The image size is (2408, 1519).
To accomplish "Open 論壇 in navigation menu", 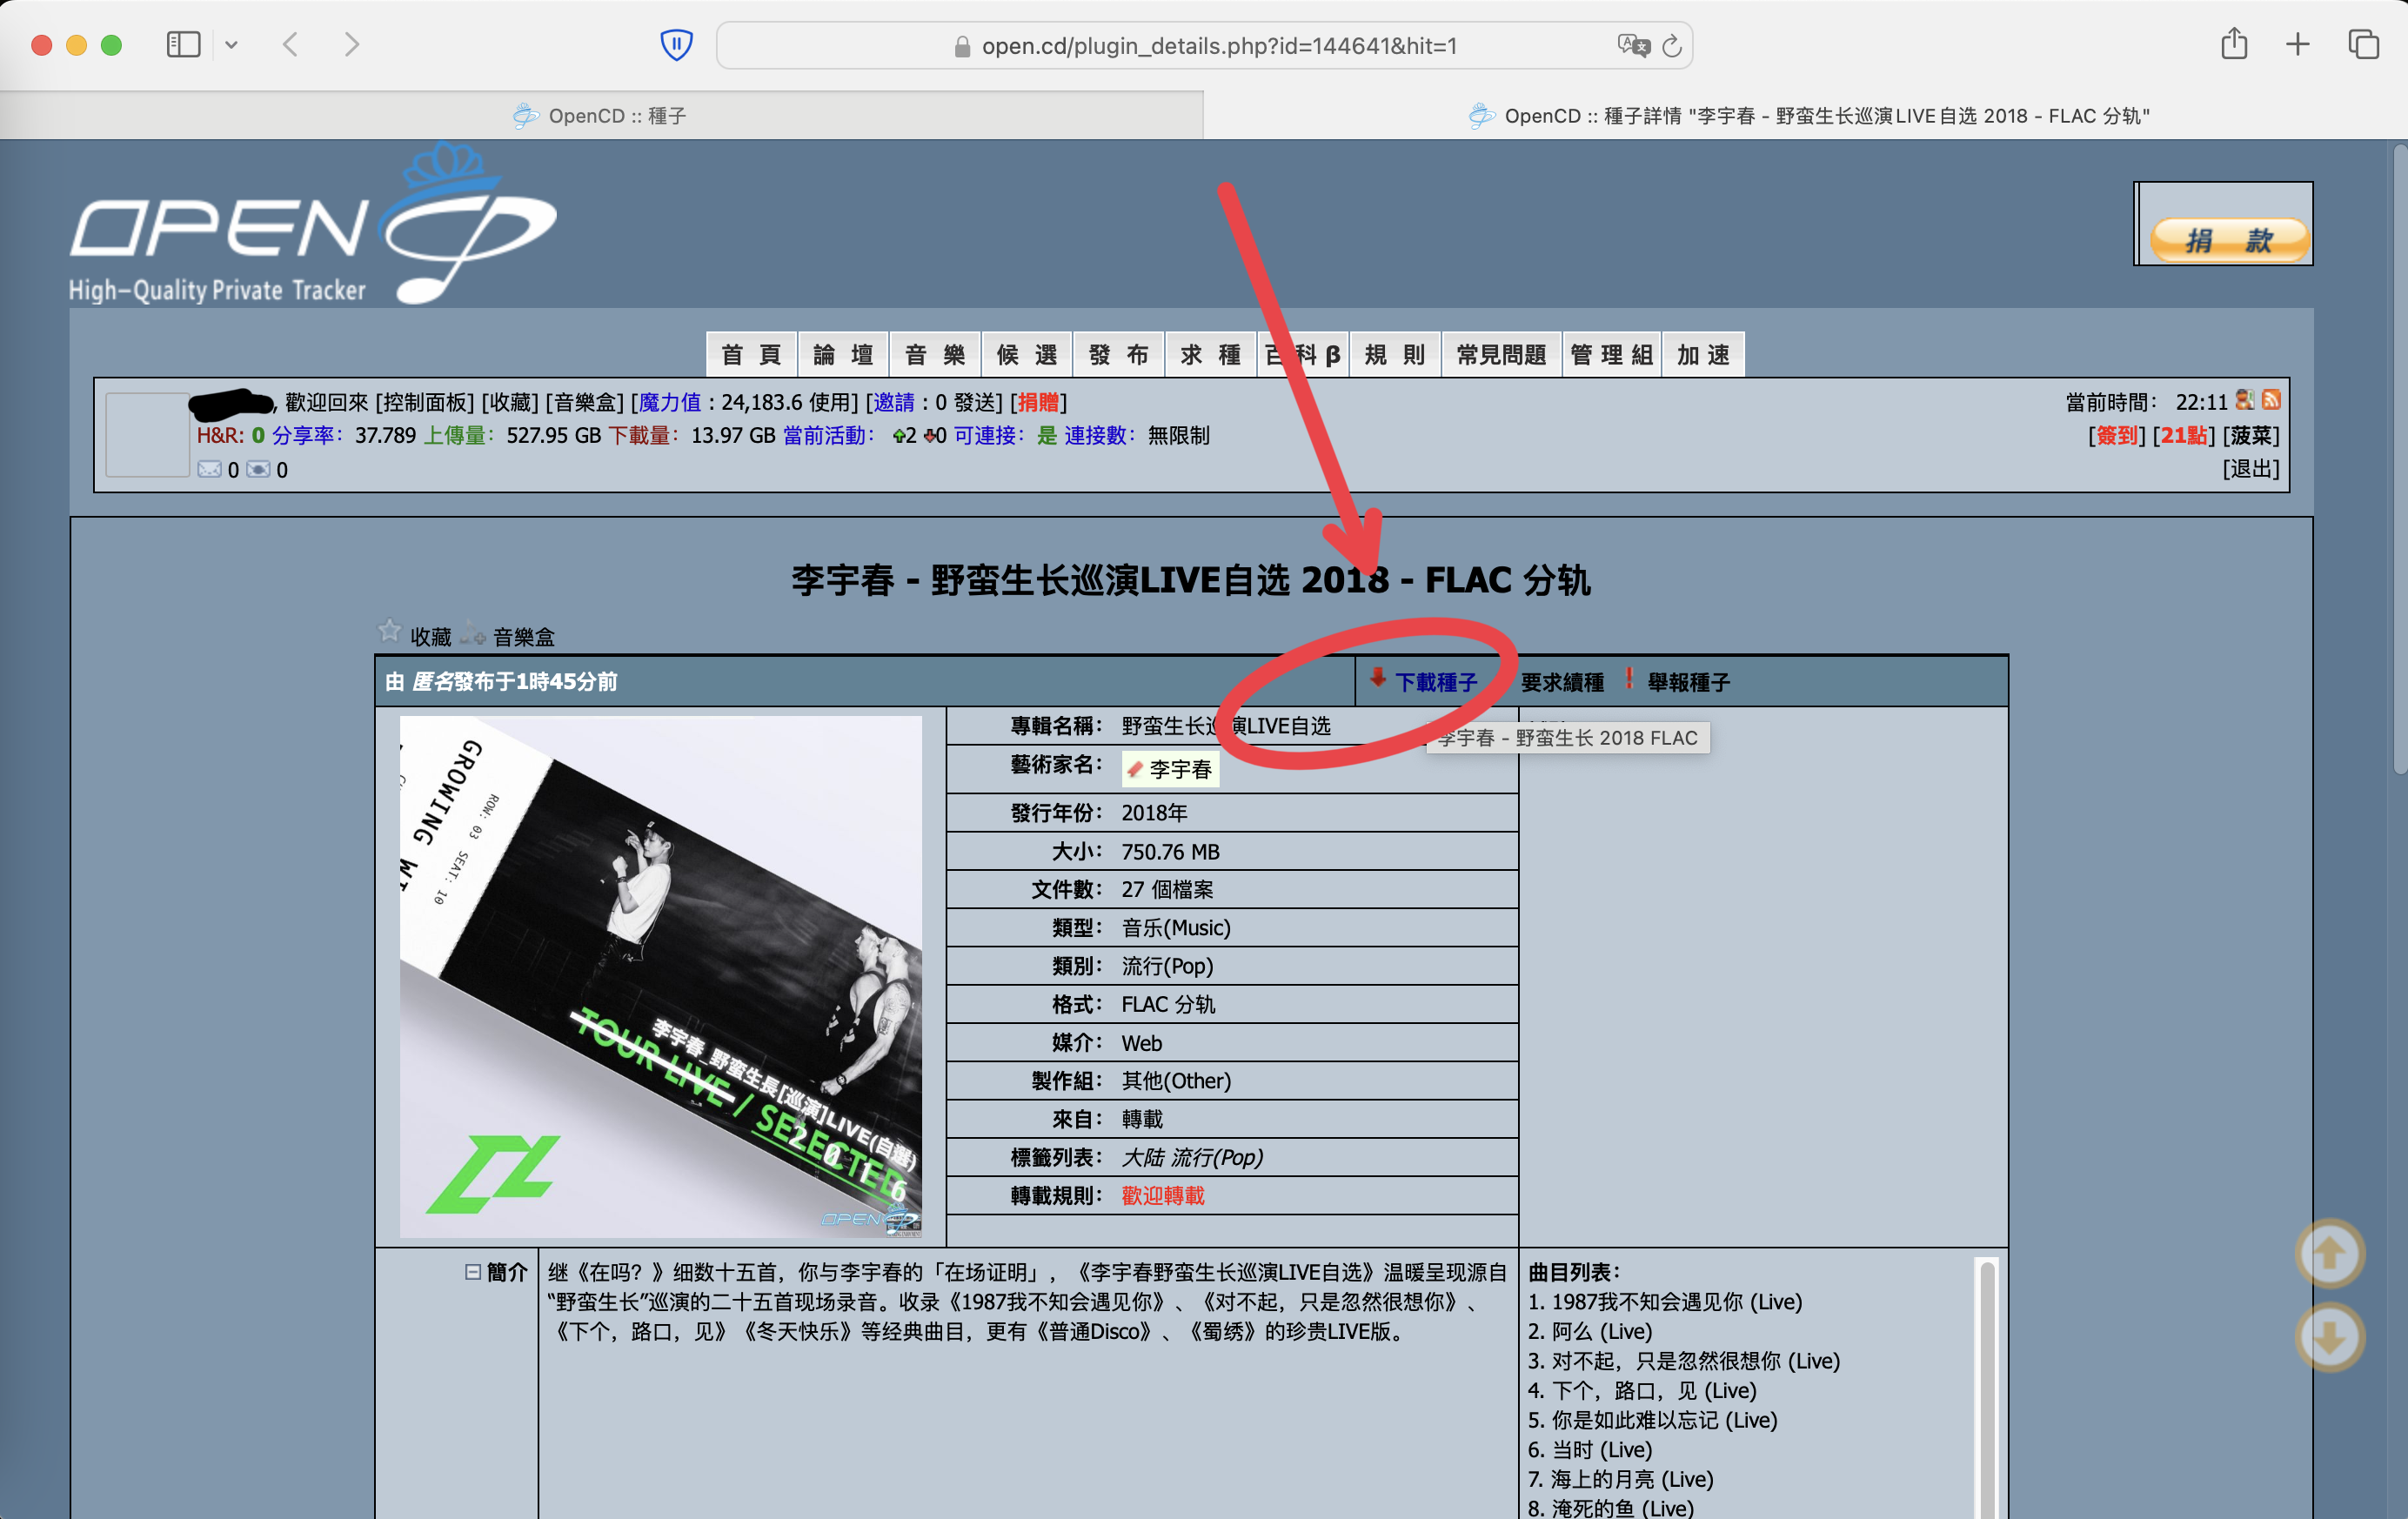I will 842,355.
